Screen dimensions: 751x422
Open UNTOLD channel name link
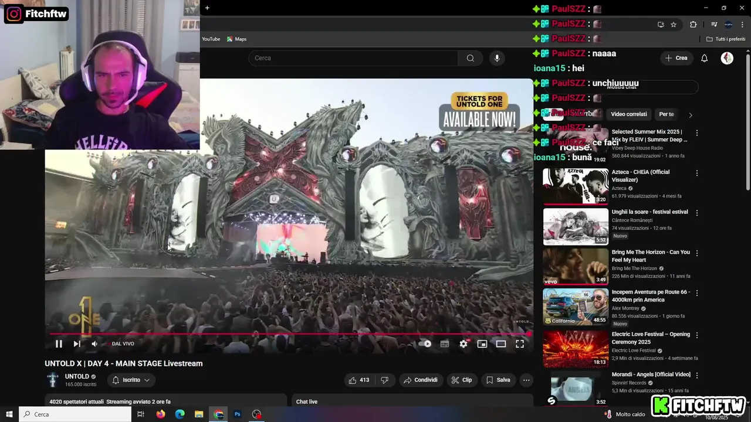[77, 376]
